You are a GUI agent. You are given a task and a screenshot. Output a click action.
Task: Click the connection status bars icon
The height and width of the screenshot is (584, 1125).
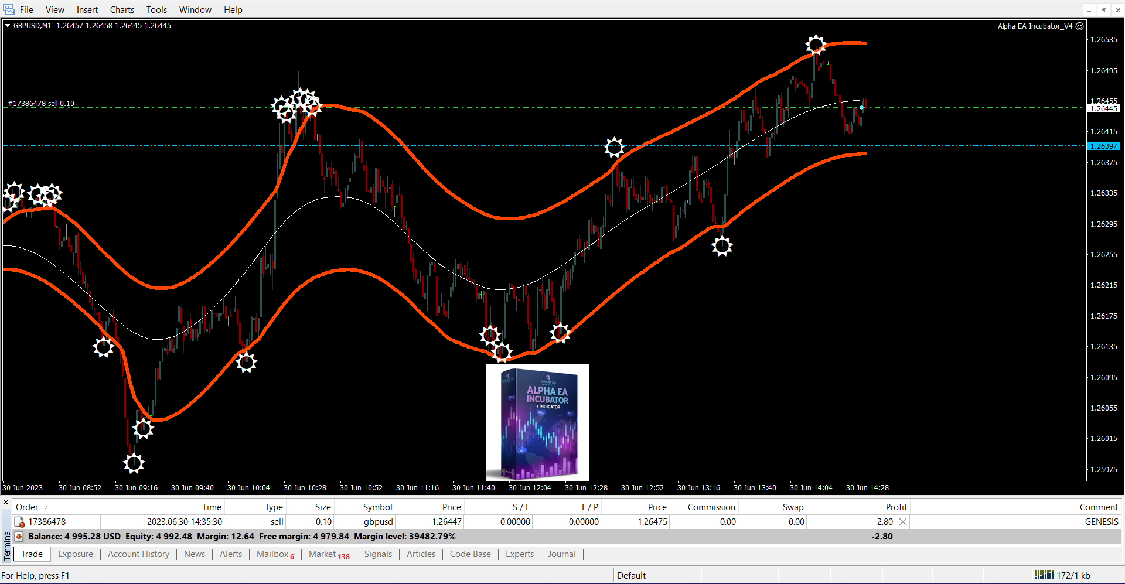click(x=1044, y=575)
